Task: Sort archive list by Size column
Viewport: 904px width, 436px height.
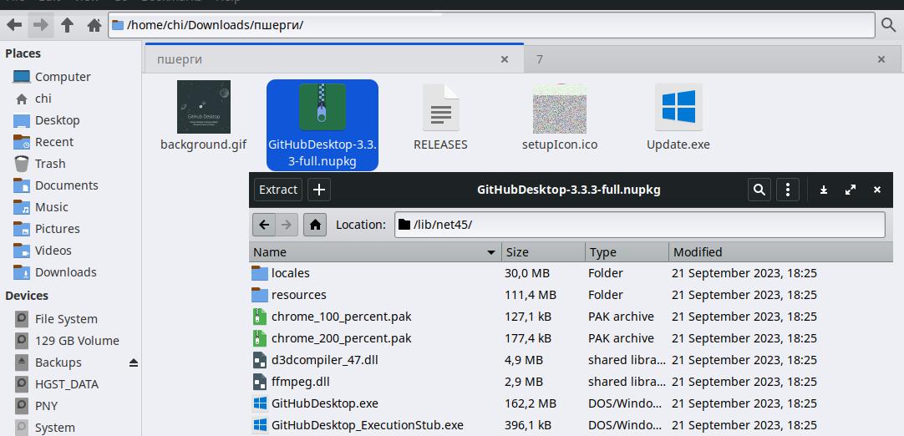Action: click(543, 252)
